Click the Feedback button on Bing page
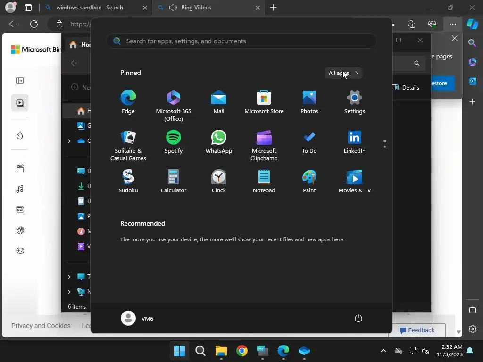Viewport: 483px width, 362px height. (x=417, y=330)
